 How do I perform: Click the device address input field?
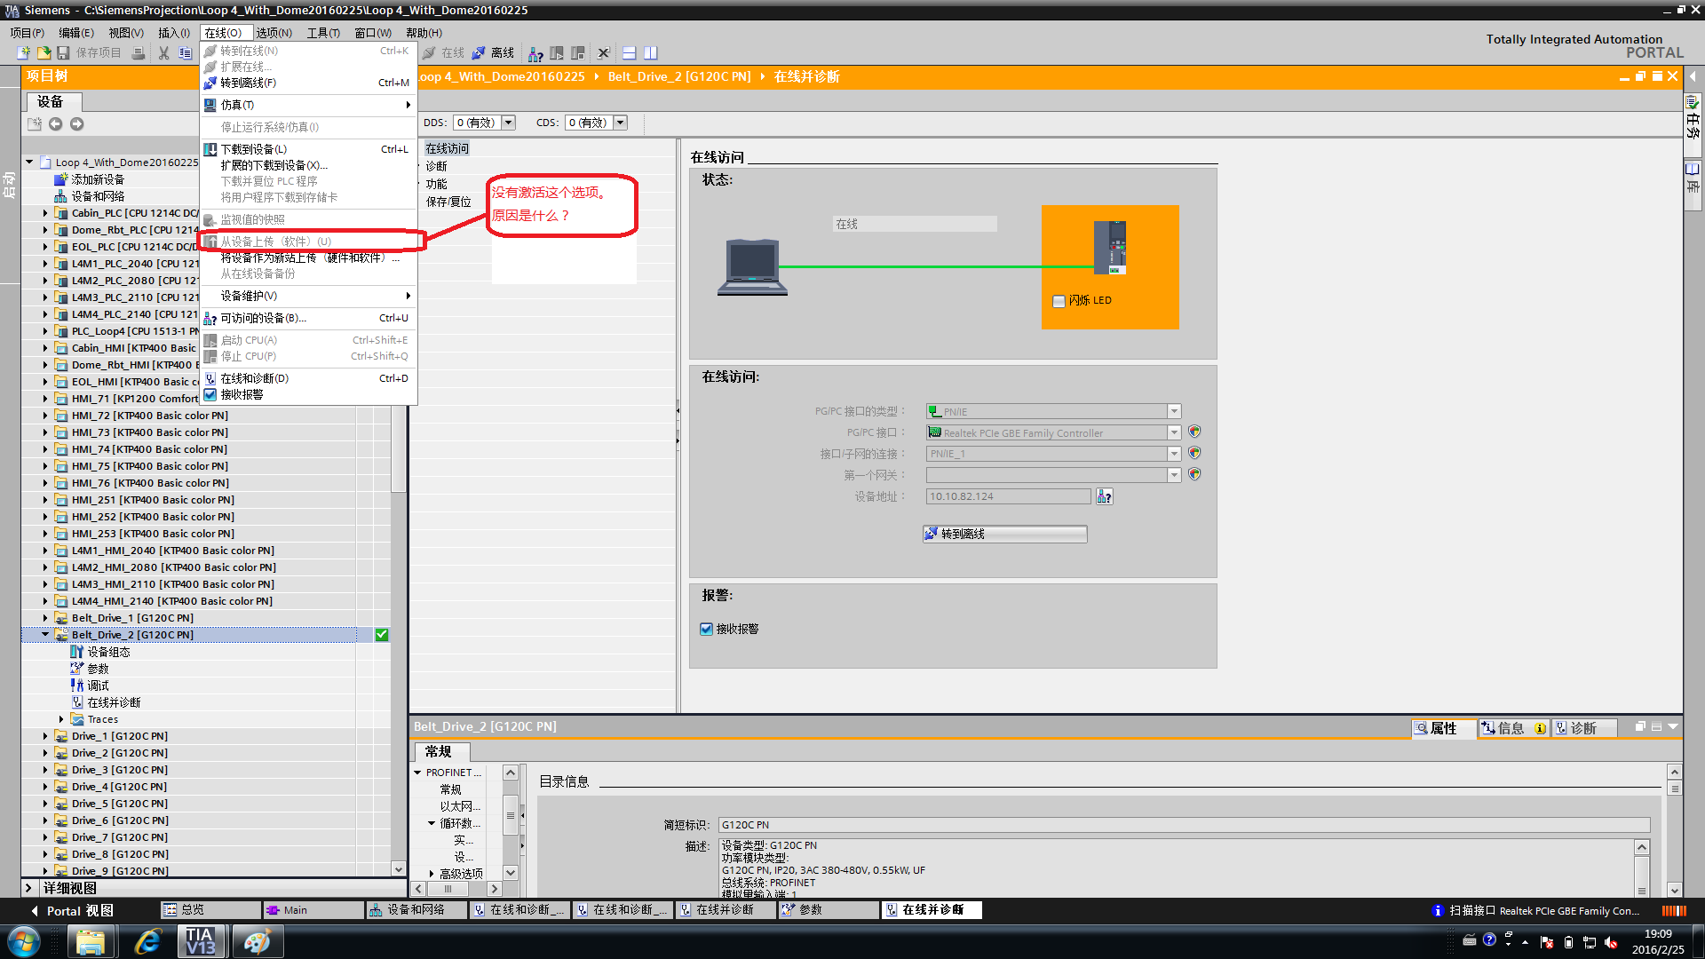[x=1007, y=496]
